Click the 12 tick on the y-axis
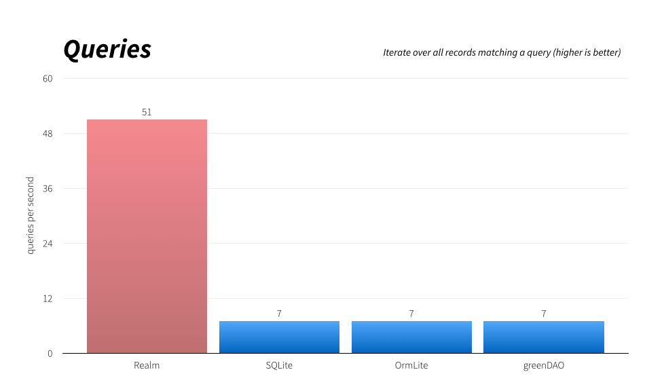 click(48, 299)
